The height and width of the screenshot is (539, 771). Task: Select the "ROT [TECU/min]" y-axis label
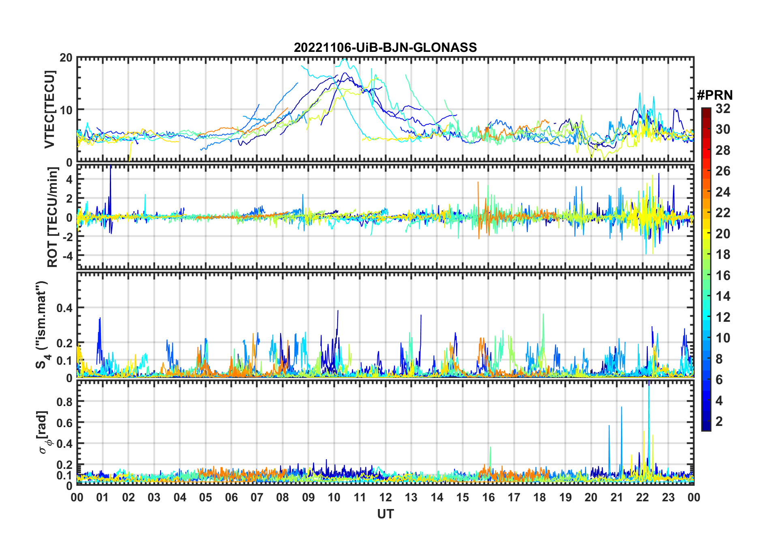tap(53, 217)
